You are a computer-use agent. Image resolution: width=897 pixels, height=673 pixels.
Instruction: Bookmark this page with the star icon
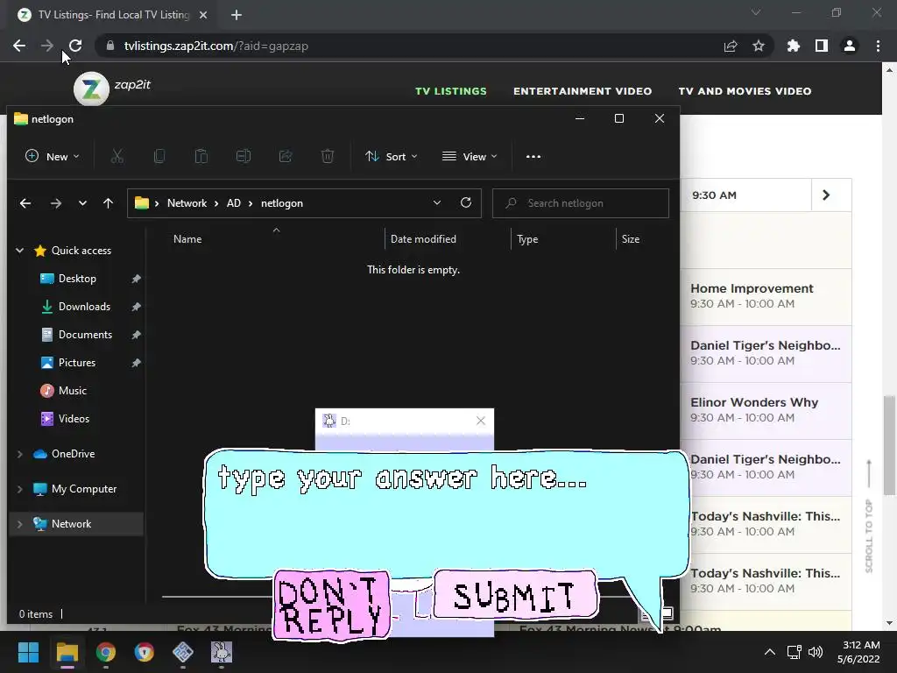point(759,46)
